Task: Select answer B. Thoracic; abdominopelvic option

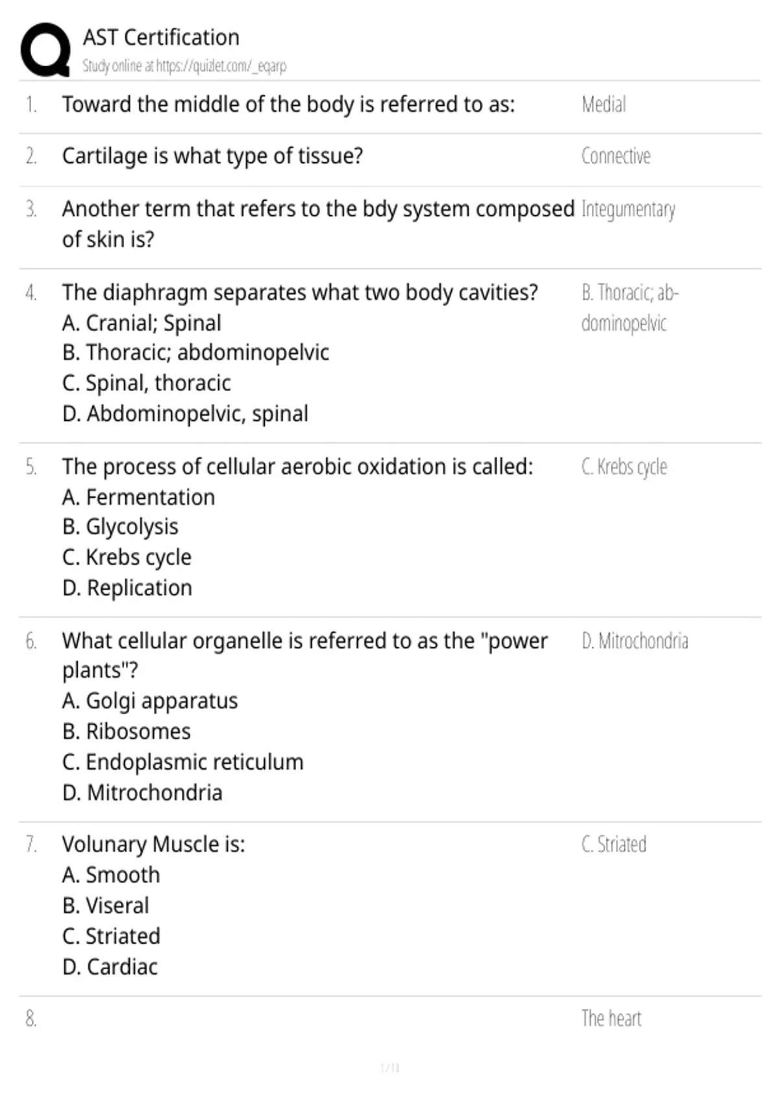Action: (x=195, y=353)
